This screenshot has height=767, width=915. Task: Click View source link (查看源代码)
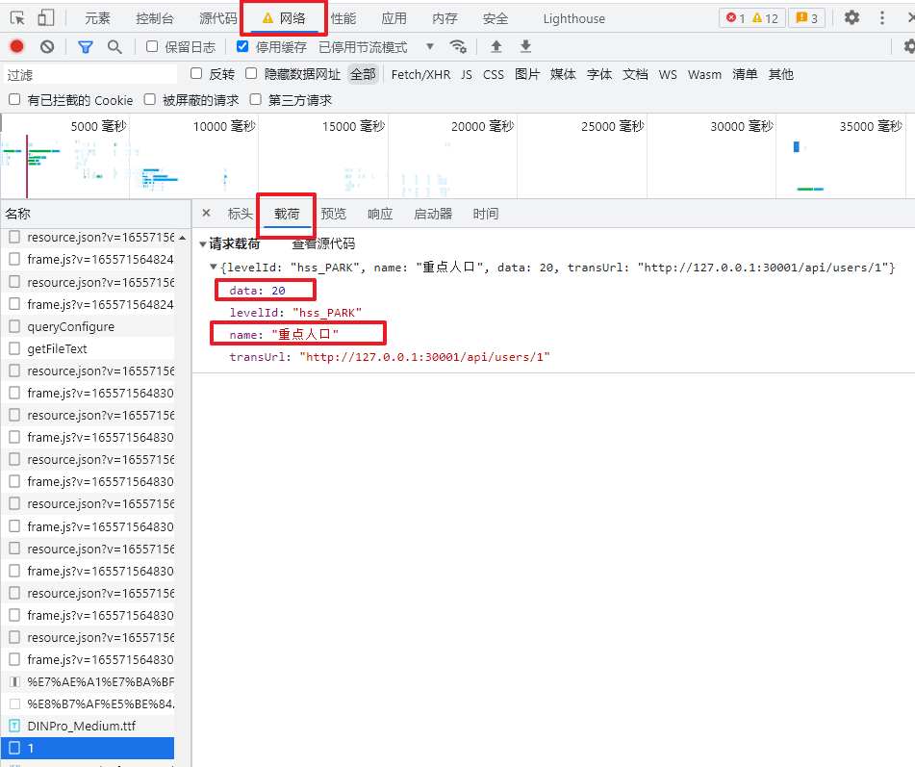point(323,243)
